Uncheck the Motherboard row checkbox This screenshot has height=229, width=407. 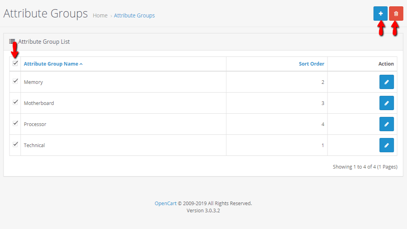tap(16, 102)
